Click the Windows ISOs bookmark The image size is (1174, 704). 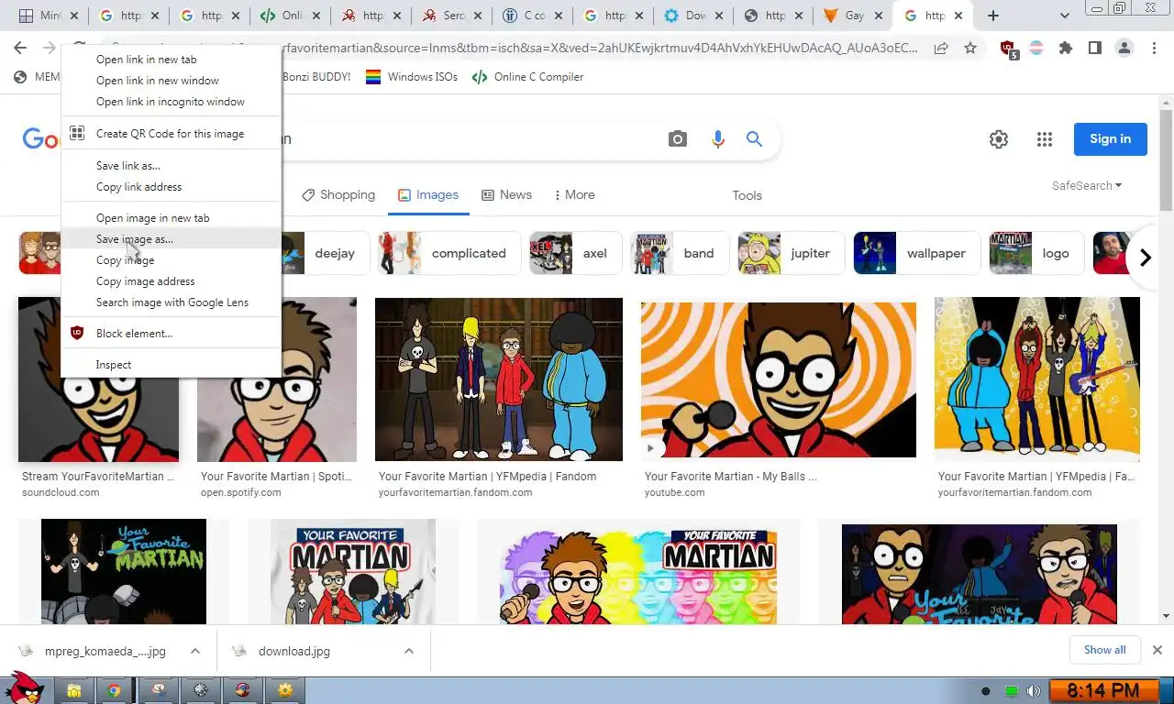click(412, 77)
